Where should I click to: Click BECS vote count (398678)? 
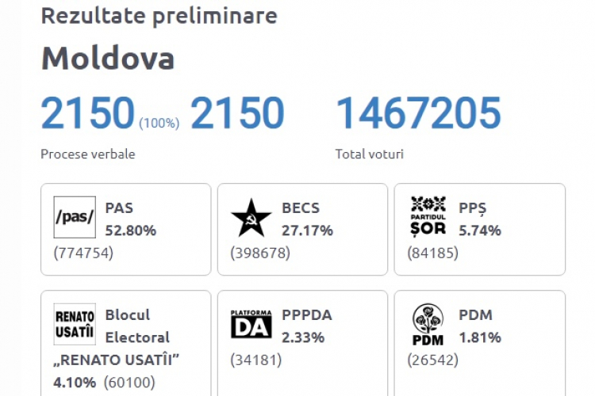[260, 253]
